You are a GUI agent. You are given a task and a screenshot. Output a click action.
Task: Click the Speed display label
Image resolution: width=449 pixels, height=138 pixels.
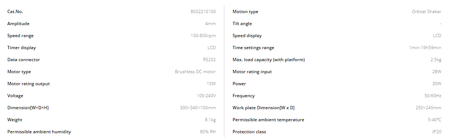pyautogui.click(x=247, y=36)
